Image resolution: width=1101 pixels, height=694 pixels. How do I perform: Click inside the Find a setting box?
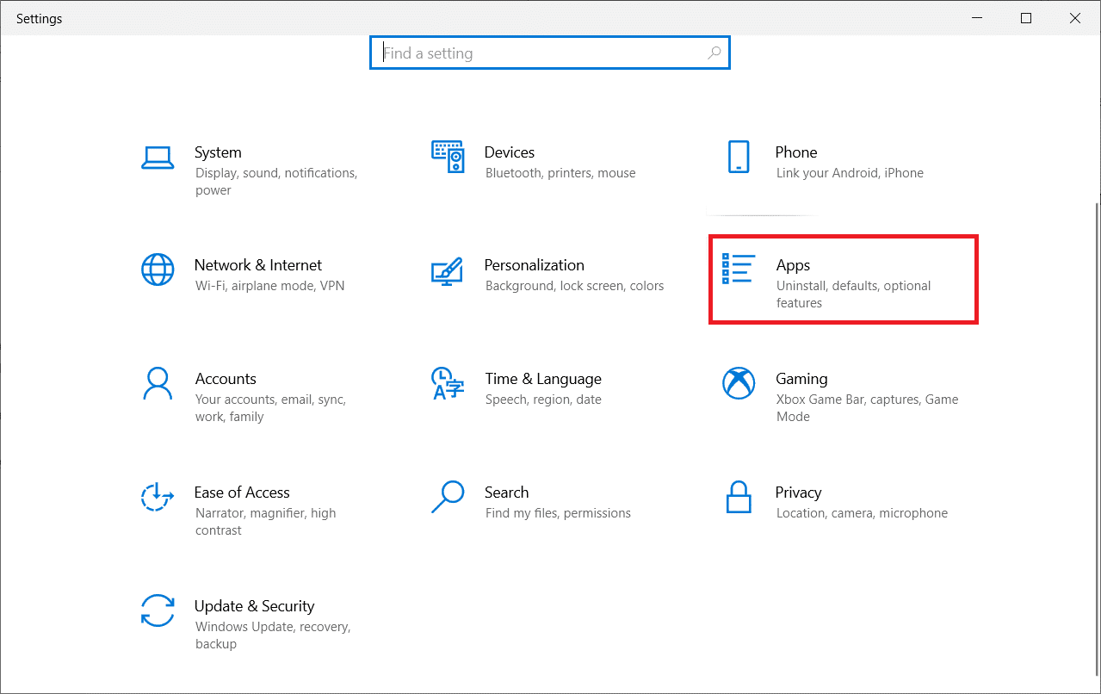542,53
